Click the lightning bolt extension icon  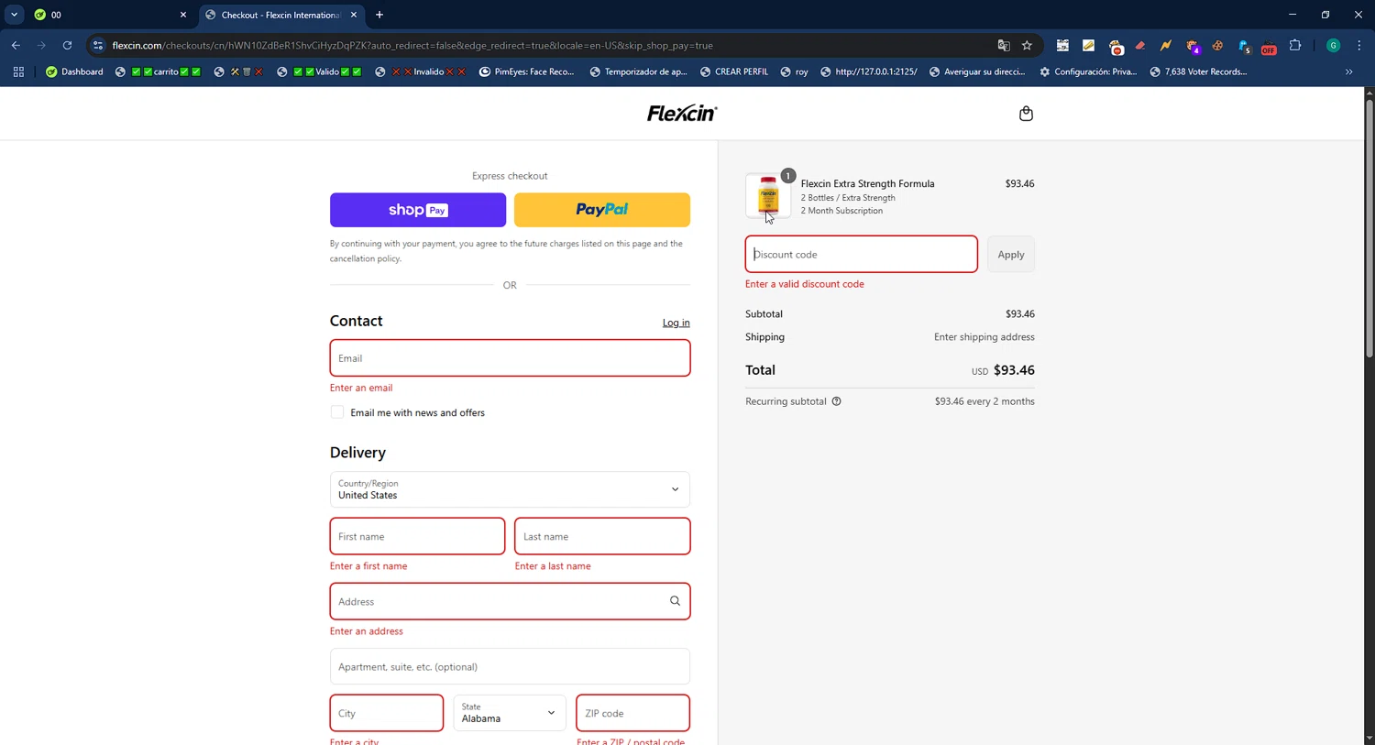[1166, 45]
